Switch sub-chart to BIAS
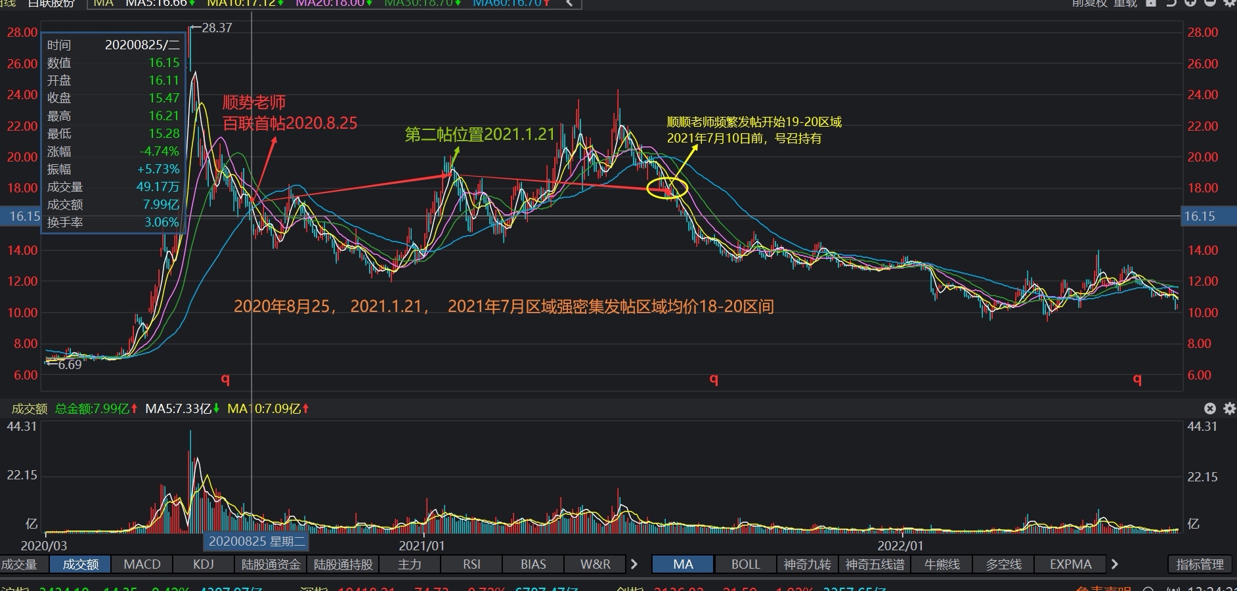1237x591 pixels. 533,564
